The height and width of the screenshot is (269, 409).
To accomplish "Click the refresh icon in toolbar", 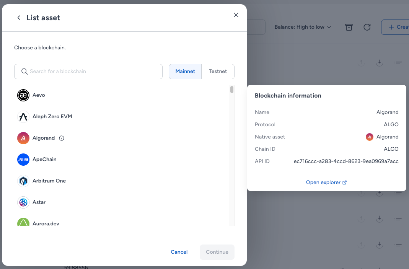I will (x=367, y=27).
